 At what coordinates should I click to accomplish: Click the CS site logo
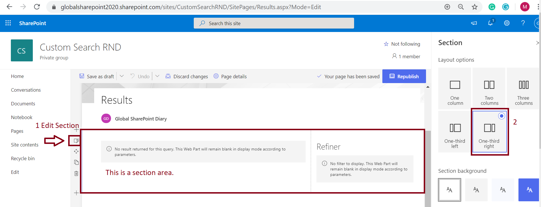[x=22, y=51]
